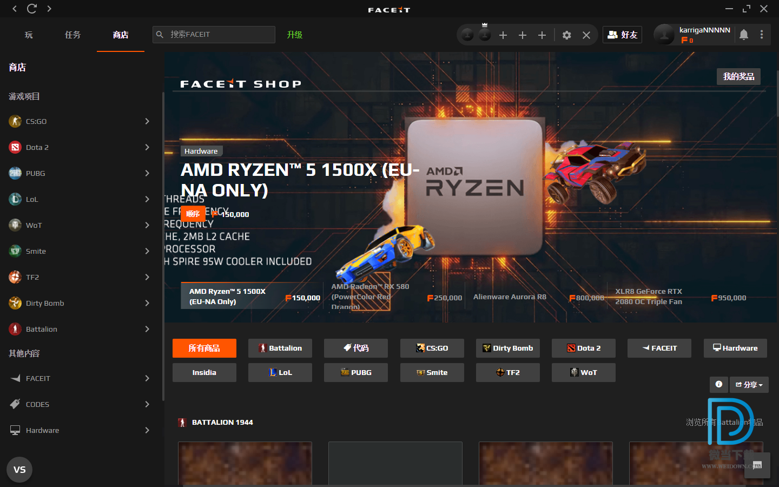This screenshot has height=487, width=779.
Task: Close the party bar with X
Action: tap(586, 35)
